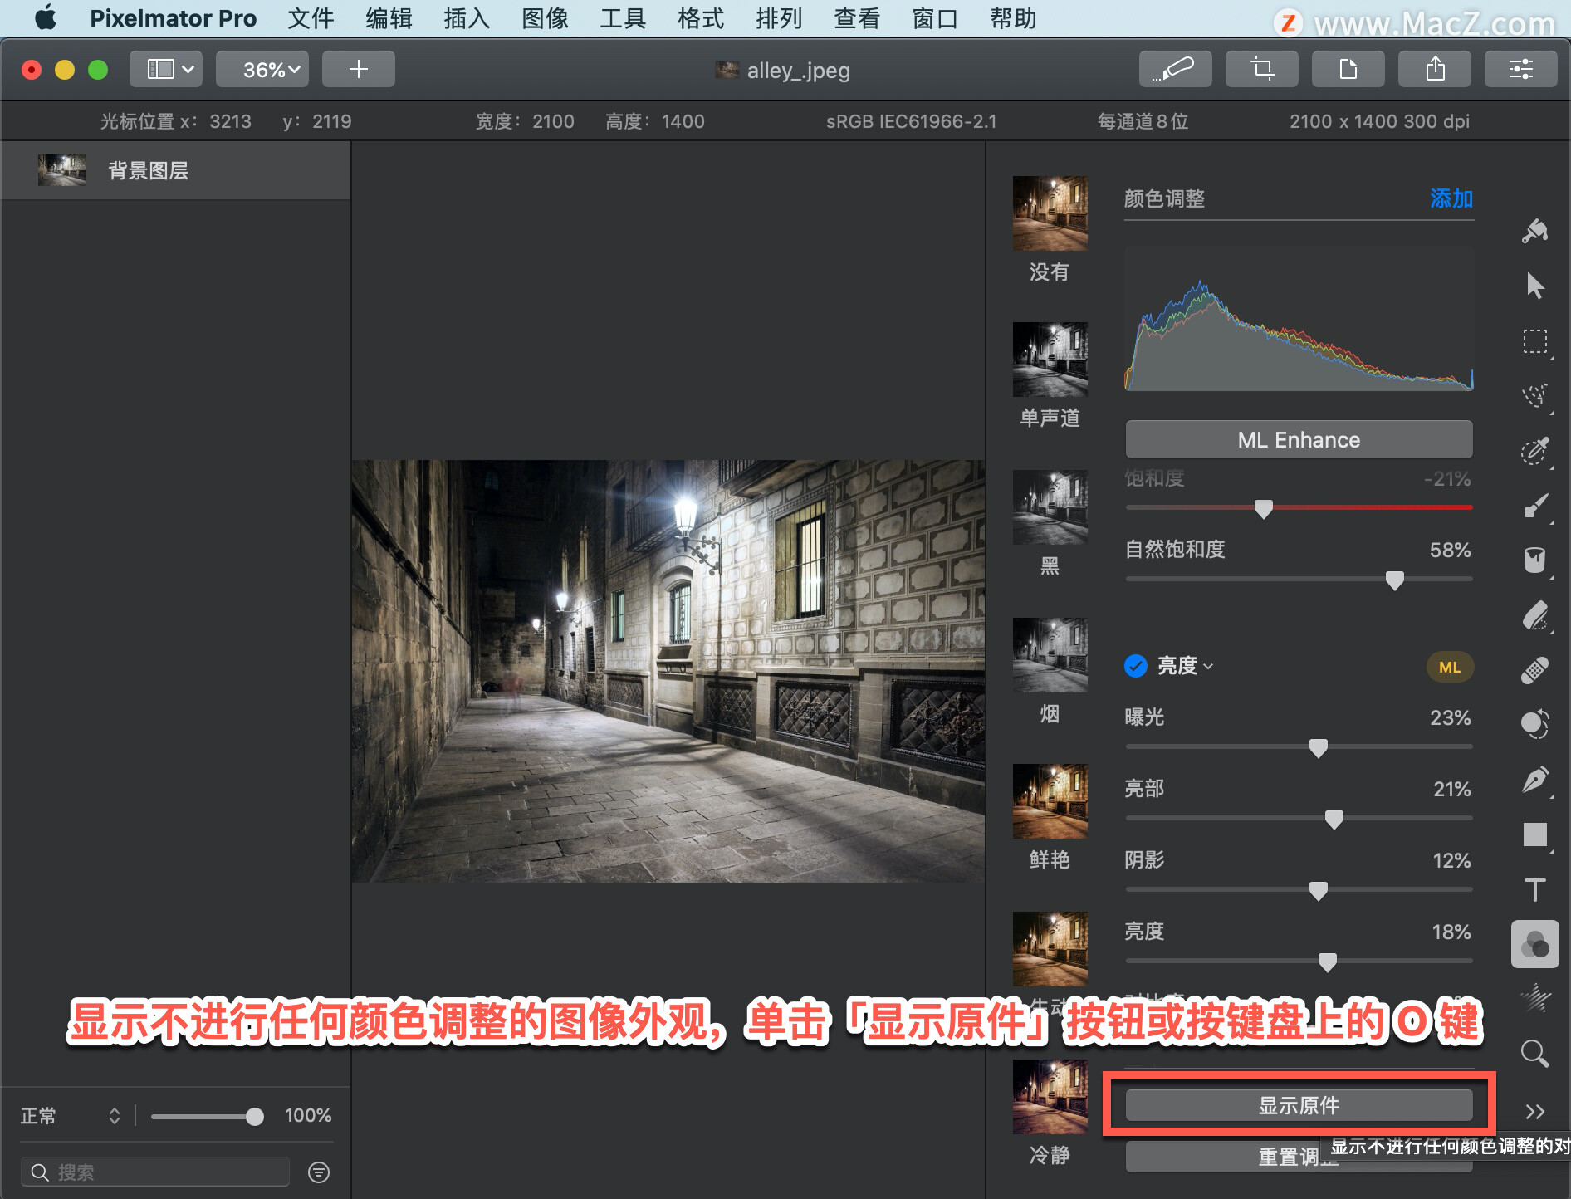The width and height of the screenshot is (1571, 1199).
Task: Select the Repair bandage tool
Action: pos(1535,670)
